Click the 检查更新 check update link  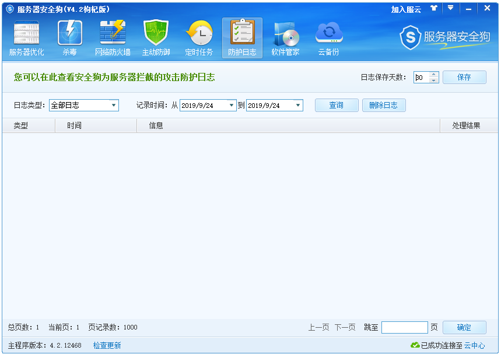tap(107, 345)
